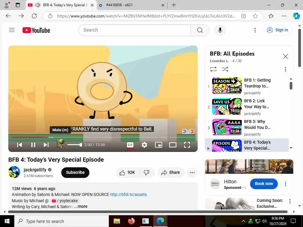Close the BFB: All Episodes playlist panel
303x227 pixels.
[286, 56]
